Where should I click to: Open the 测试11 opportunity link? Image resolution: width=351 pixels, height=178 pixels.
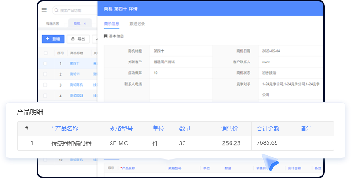coord(74,74)
